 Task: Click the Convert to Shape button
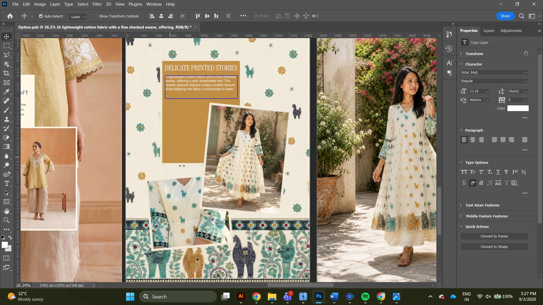(494, 247)
